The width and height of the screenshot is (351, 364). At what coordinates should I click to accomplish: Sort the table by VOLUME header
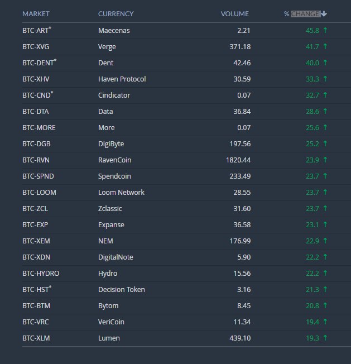(x=234, y=14)
